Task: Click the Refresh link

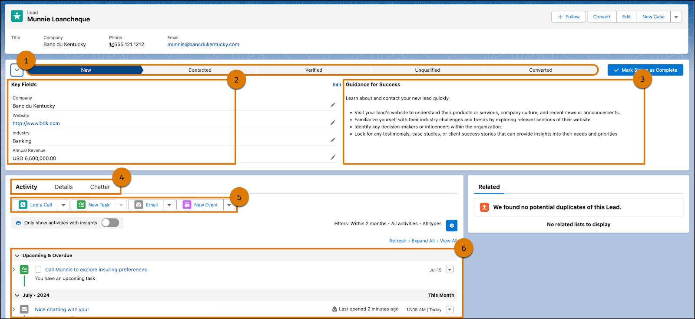Action: tap(398, 241)
